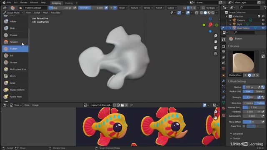
Task: Open the Sculpt Mode dropdown
Action: pyautogui.click(x=13, y=13)
